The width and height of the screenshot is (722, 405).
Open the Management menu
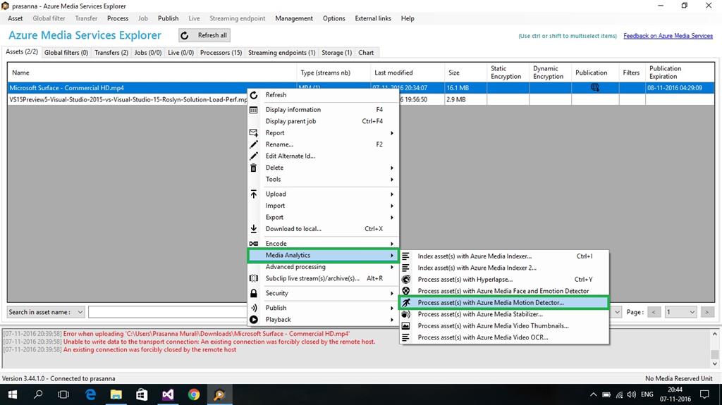tap(294, 18)
